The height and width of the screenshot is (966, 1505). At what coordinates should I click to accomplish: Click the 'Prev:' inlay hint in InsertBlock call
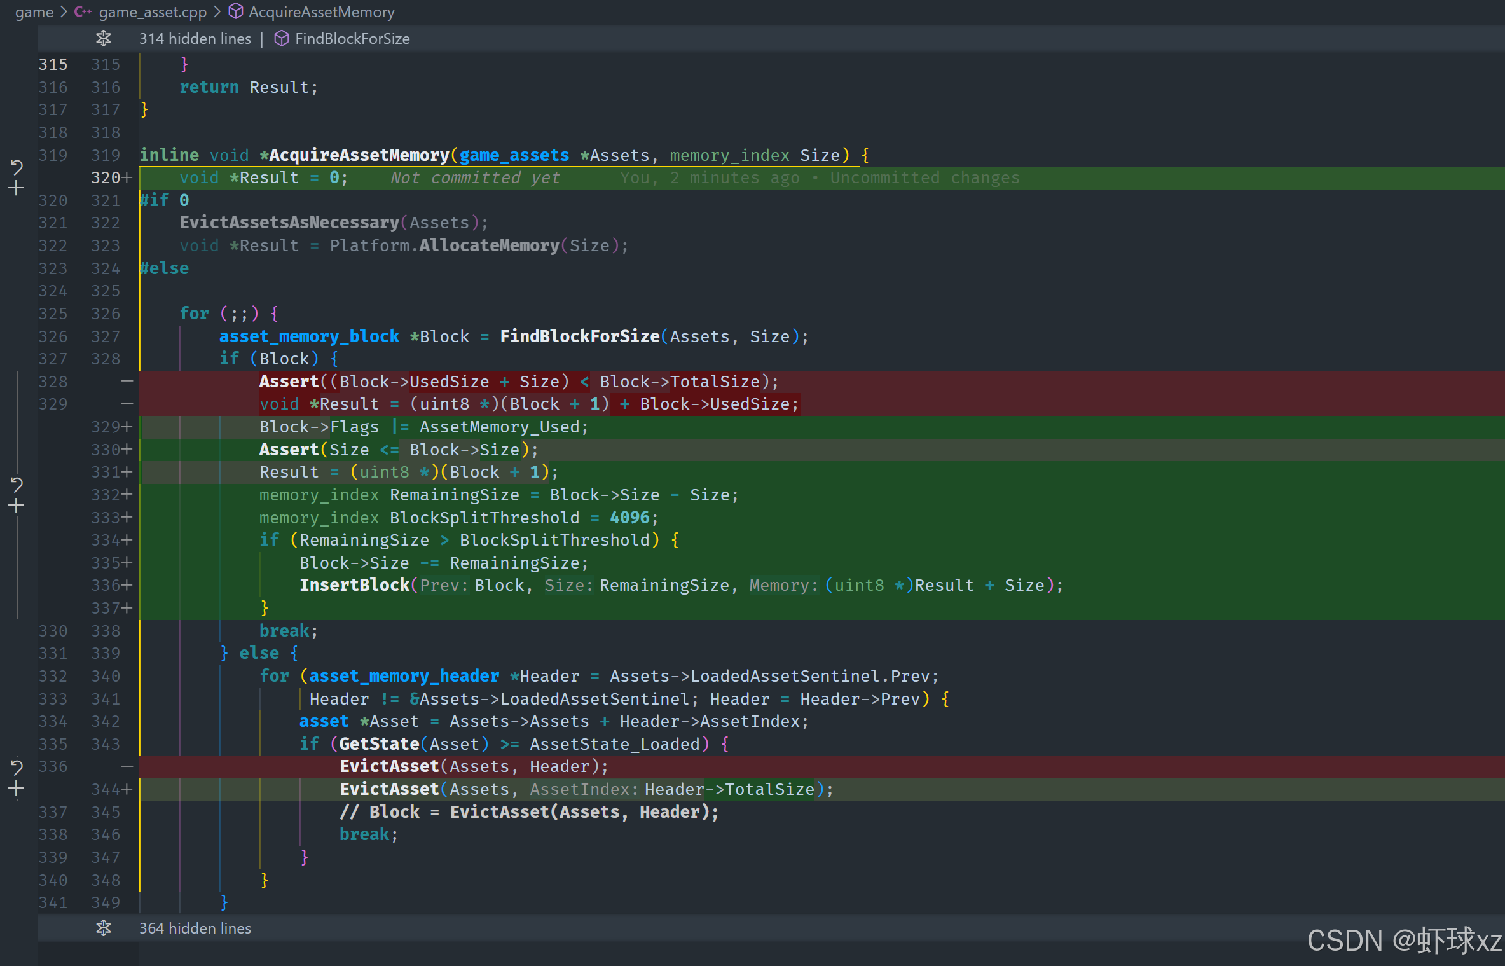point(443,586)
